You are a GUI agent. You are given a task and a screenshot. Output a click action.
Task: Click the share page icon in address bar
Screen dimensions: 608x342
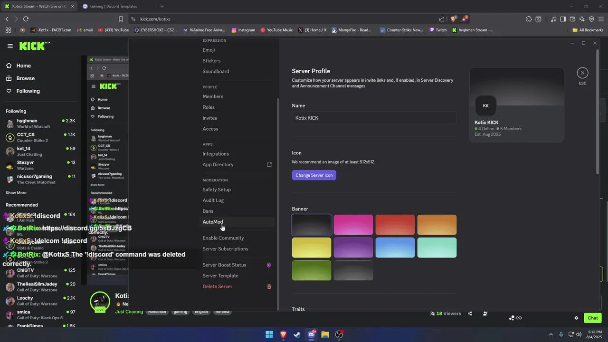click(442, 19)
